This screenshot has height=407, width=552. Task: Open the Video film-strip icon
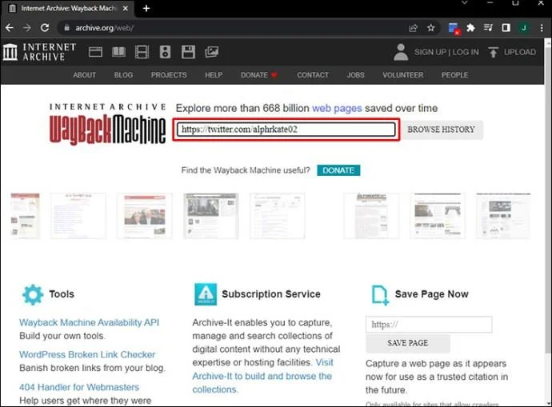142,52
